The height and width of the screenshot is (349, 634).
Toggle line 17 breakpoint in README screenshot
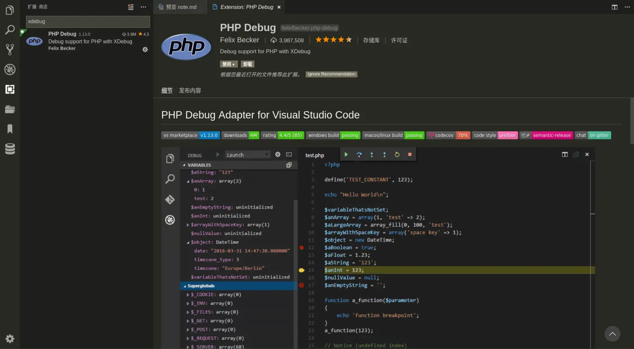(x=301, y=285)
